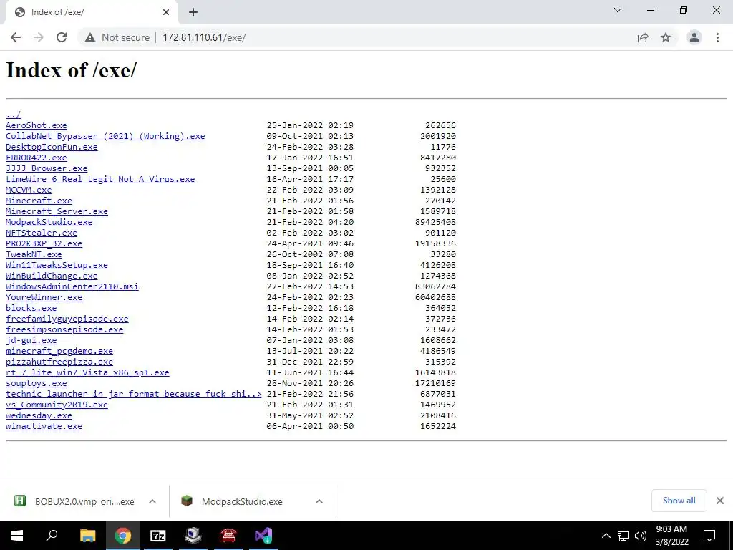The height and width of the screenshot is (550, 733).
Task: Open the notification center icon
Action: click(709, 536)
